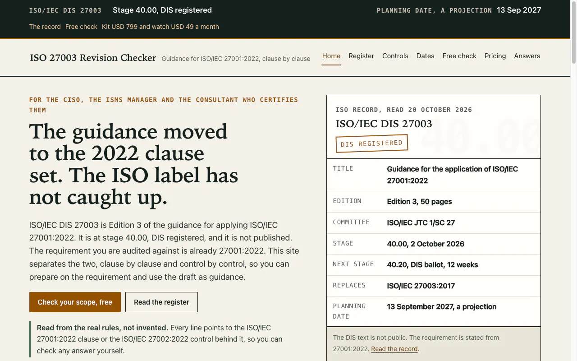577x361 pixels.
Task: Click 'Guidance for the application of ISO/IEC 27001:2022' title
Action: [x=452, y=175]
